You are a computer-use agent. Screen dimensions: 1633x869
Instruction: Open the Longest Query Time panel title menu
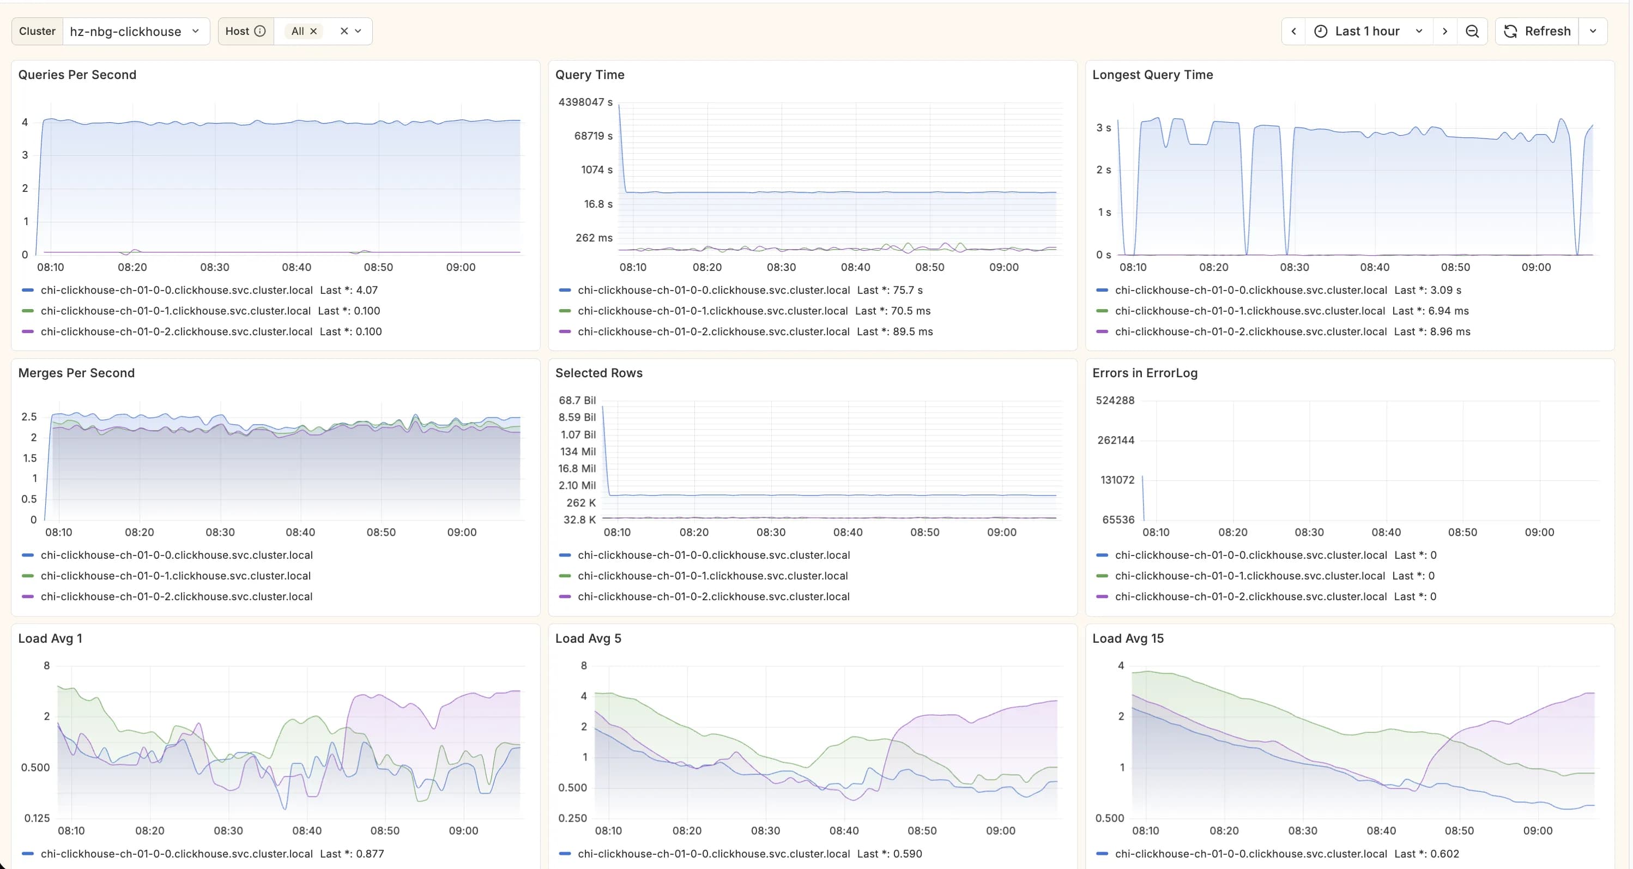(x=1152, y=74)
